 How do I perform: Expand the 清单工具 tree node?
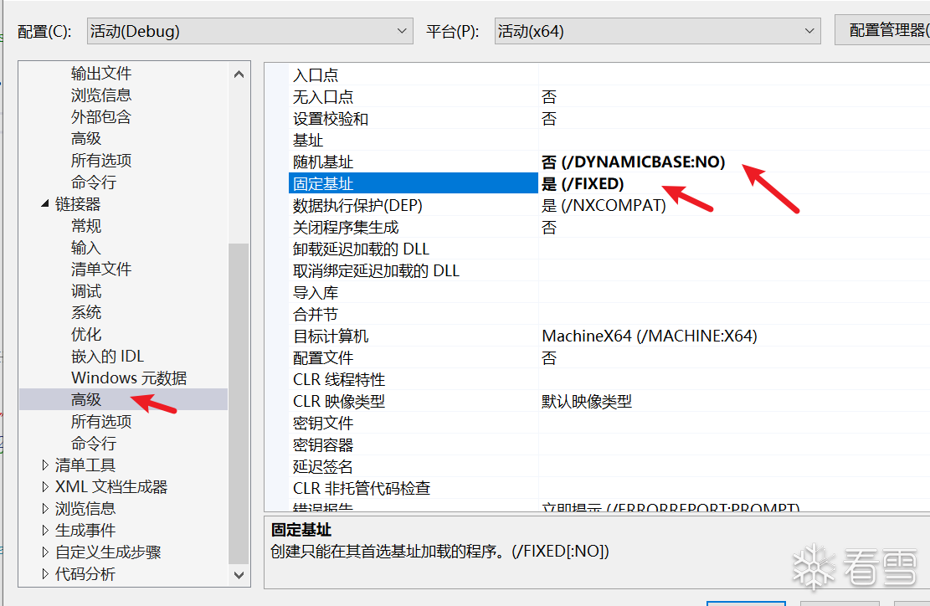coord(45,465)
